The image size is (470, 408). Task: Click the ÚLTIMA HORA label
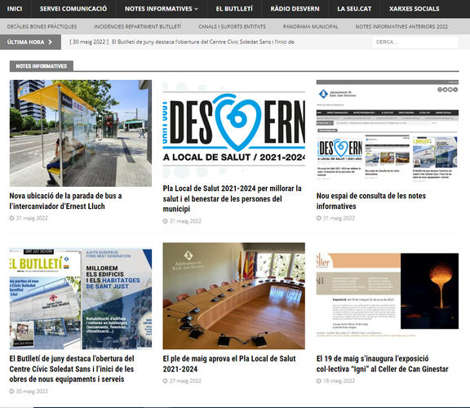pos(26,42)
